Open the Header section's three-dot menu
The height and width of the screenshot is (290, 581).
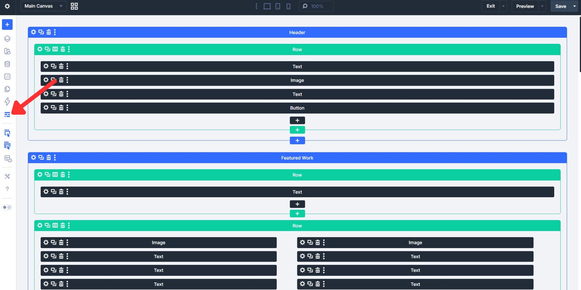tap(55, 32)
